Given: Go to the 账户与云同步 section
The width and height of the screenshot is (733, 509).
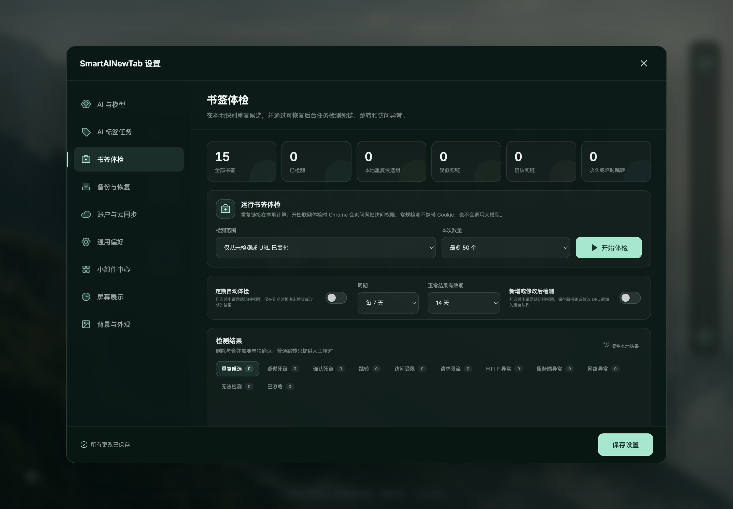Looking at the screenshot, I should click(x=129, y=214).
